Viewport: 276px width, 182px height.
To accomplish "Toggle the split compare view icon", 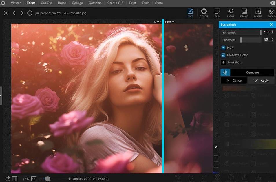I will click(x=225, y=72).
